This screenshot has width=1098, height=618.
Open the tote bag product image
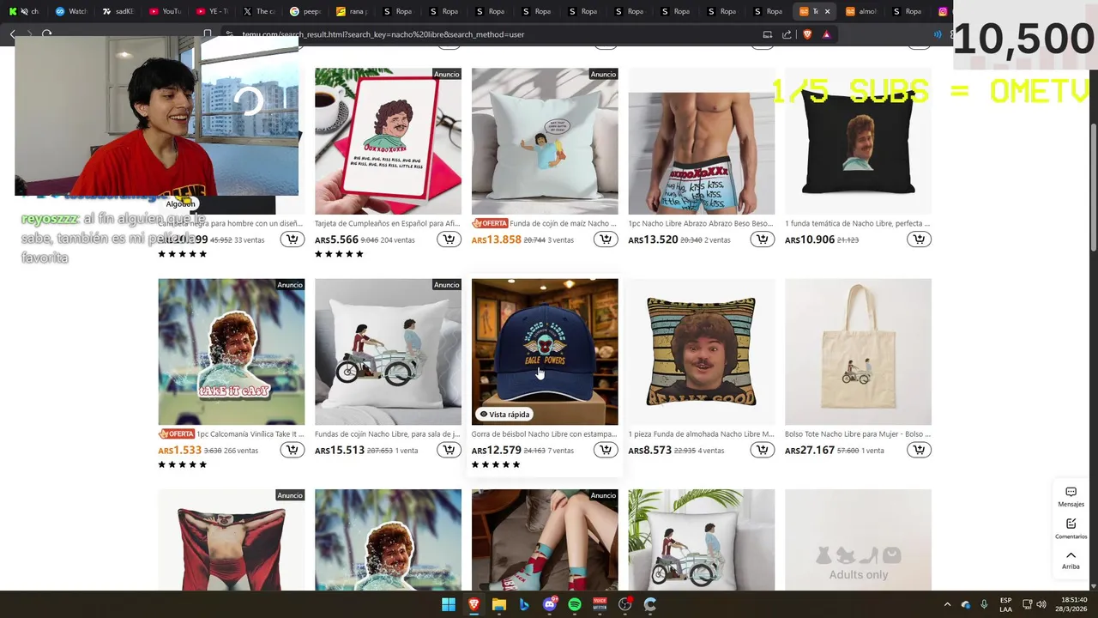pos(858,351)
